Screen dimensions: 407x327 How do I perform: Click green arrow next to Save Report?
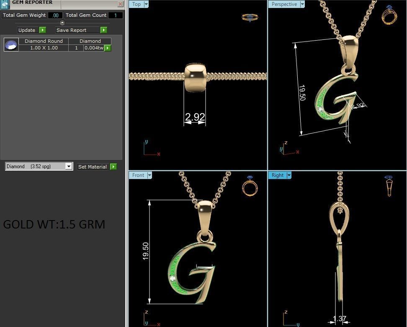click(103, 30)
